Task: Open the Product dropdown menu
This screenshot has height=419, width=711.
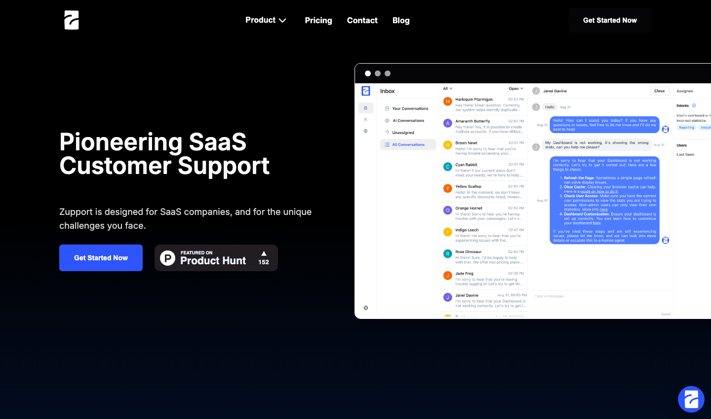Action: point(266,20)
